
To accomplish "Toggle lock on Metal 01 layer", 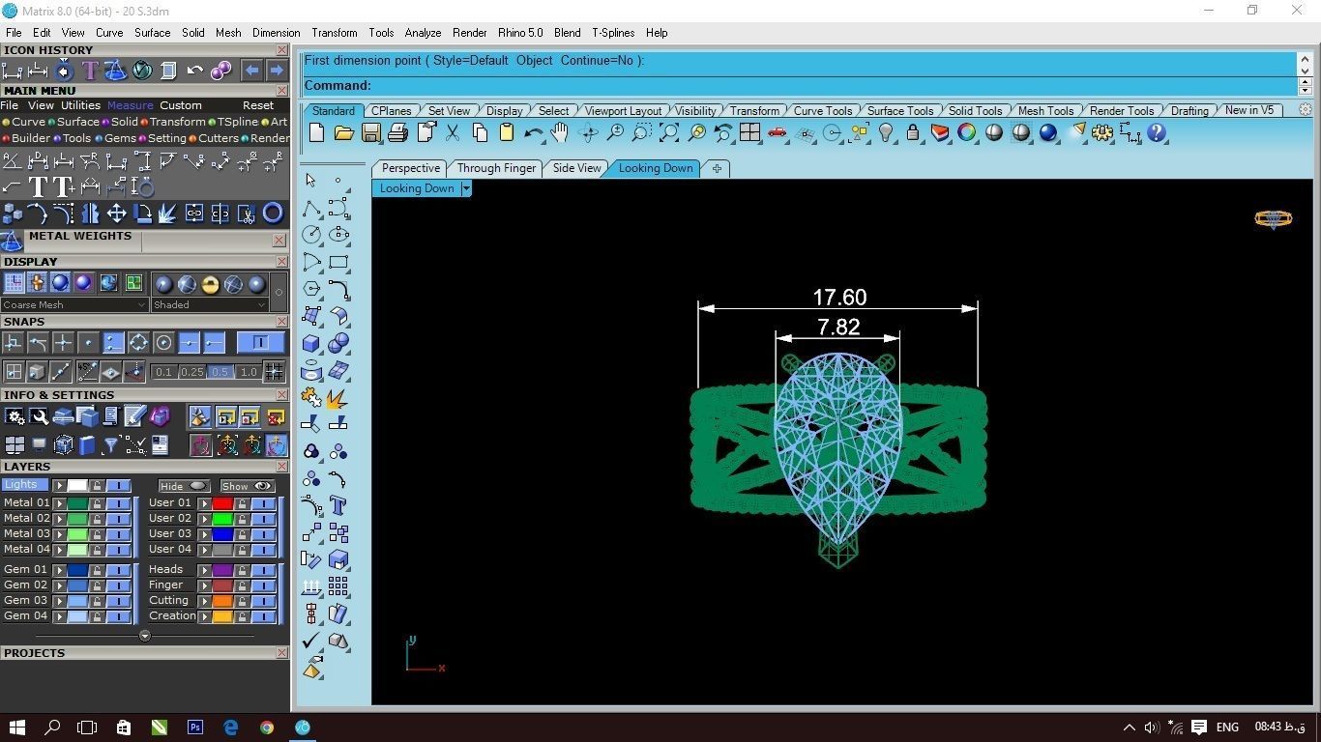I will [97, 503].
